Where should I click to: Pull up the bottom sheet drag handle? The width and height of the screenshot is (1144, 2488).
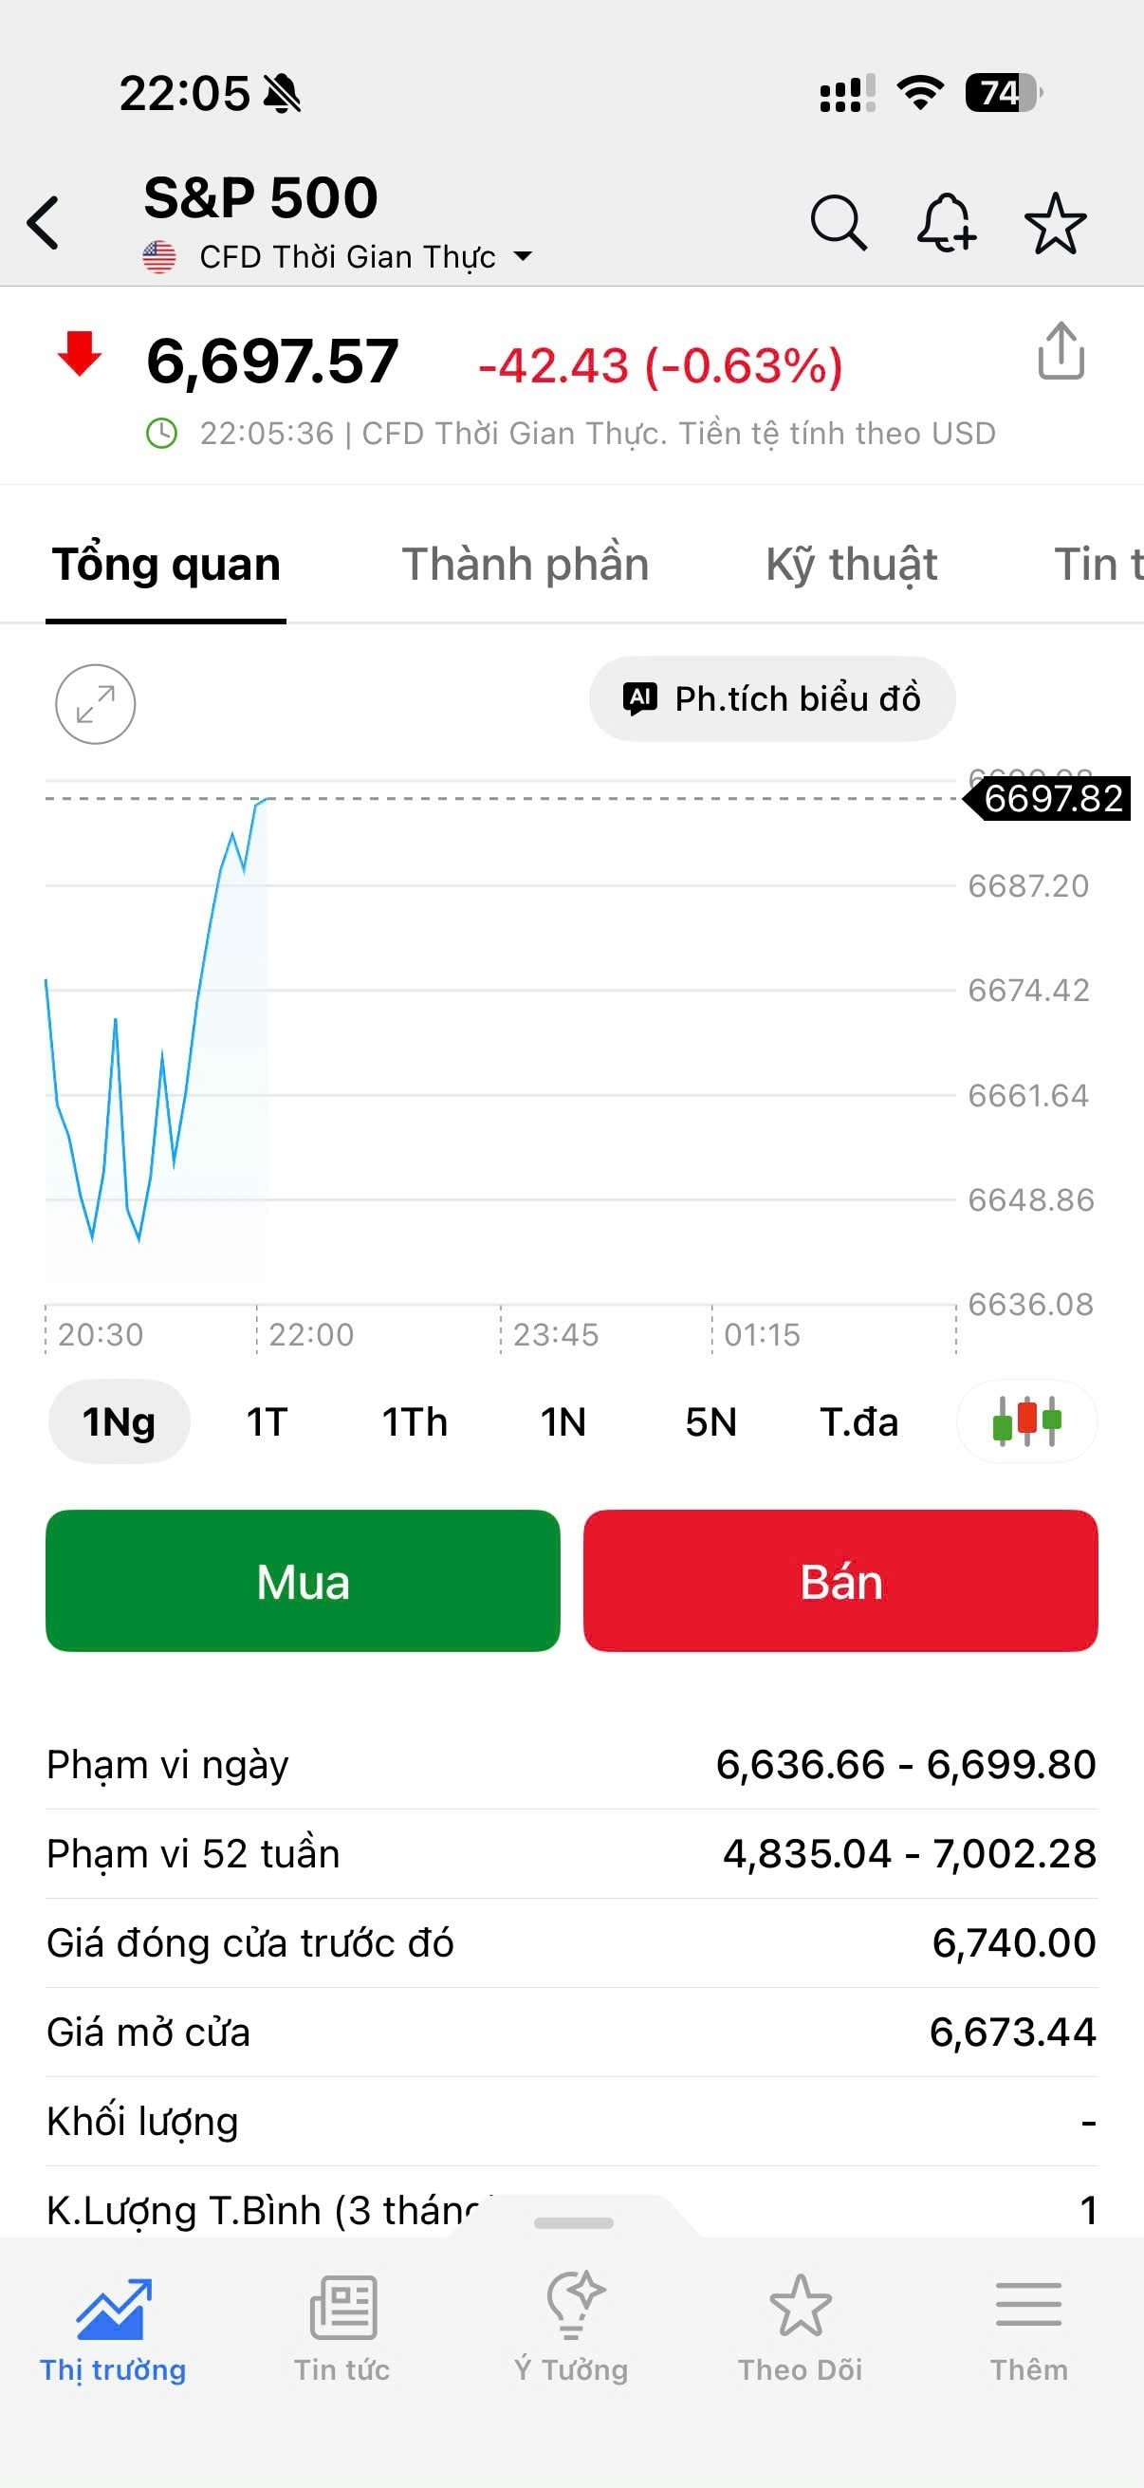pyautogui.click(x=574, y=2222)
